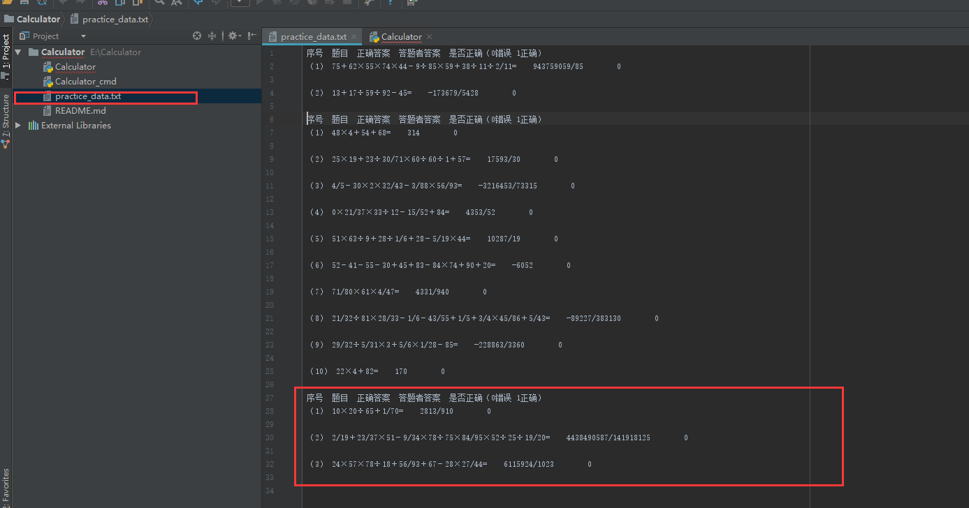Select the Calculator root folder in the tree
The height and width of the screenshot is (508, 969).
[63, 52]
